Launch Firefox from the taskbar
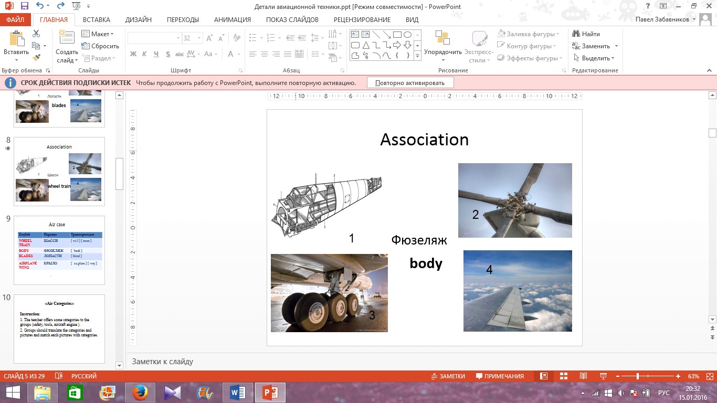Image resolution: width=717 pixels, height=403 pixels. 139,393
